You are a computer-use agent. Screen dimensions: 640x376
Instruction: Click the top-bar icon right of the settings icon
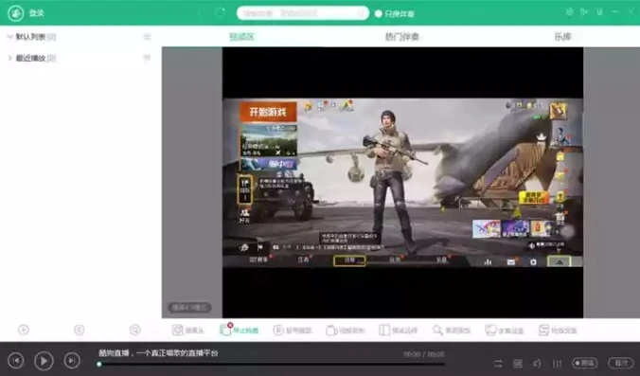click(584, 12)
